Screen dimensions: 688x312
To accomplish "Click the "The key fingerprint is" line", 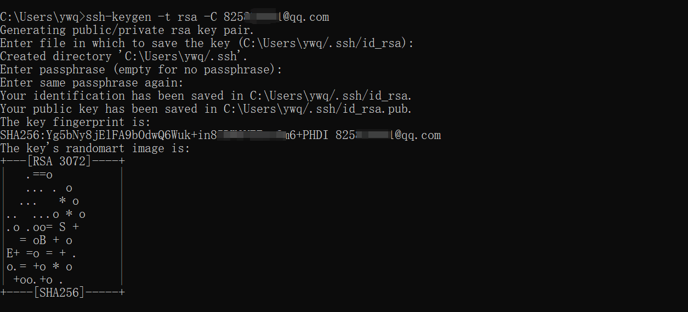I will pos(75,122).
